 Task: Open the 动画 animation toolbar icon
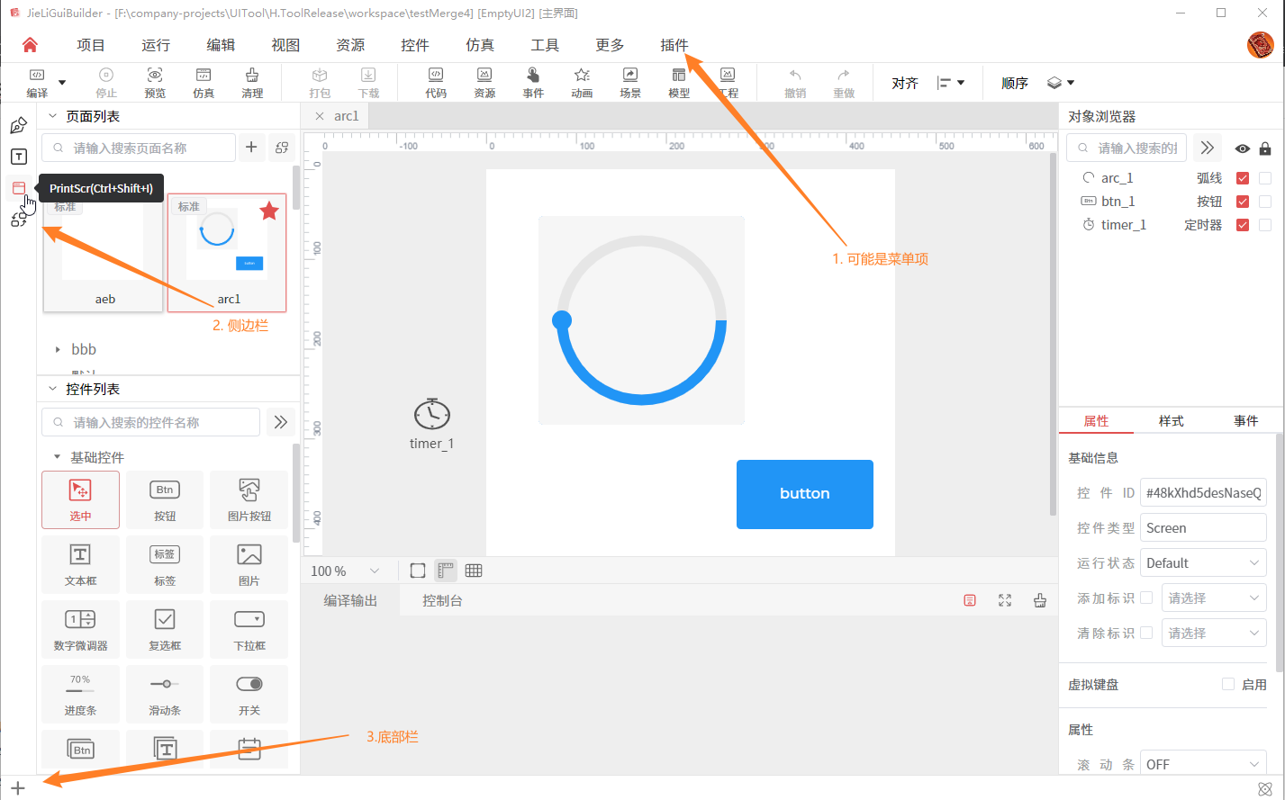(582, 75)
